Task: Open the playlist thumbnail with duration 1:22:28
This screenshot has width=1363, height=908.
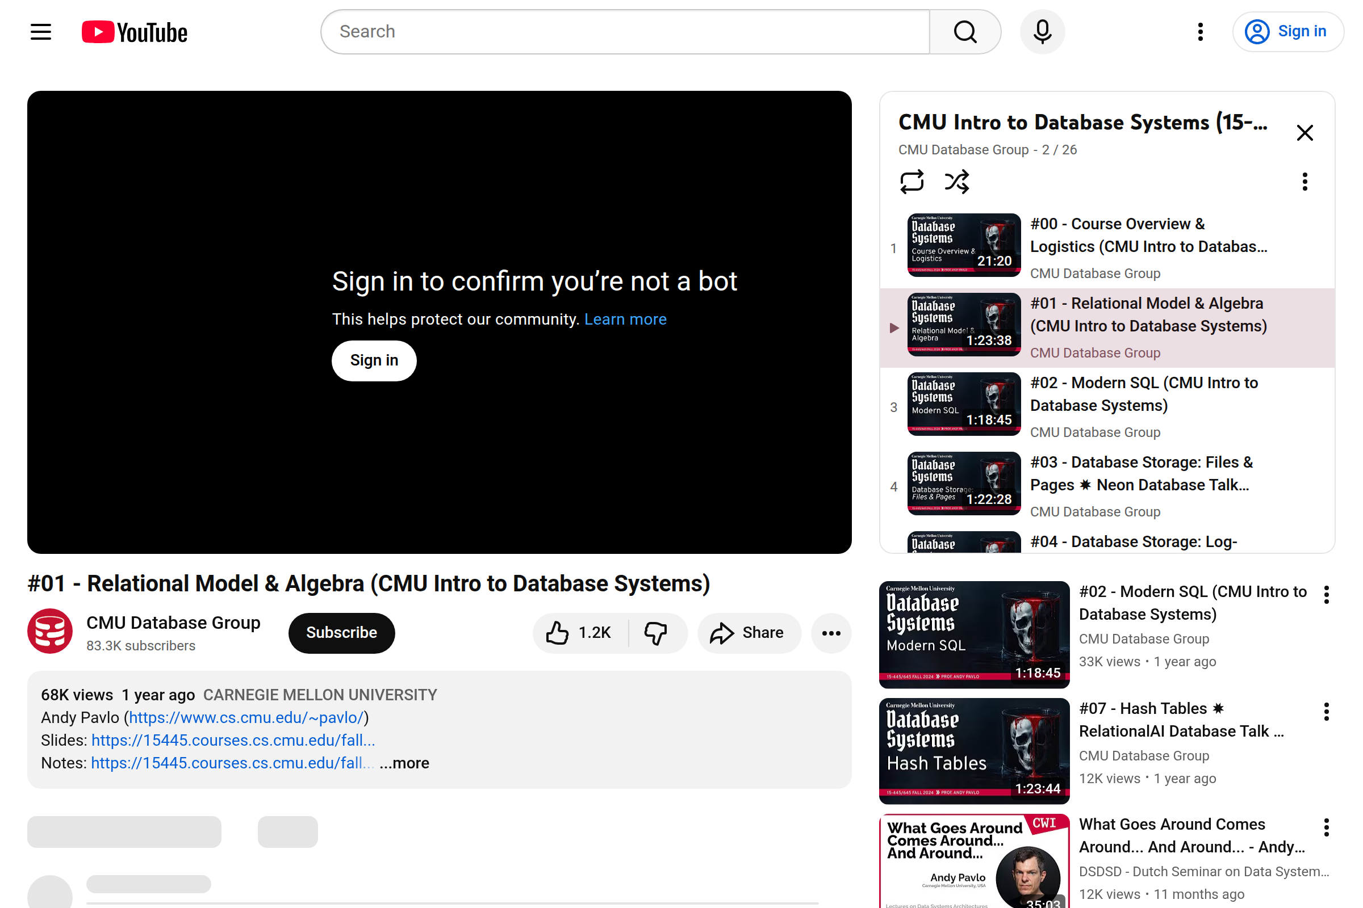Action: [x=964, y=483]
